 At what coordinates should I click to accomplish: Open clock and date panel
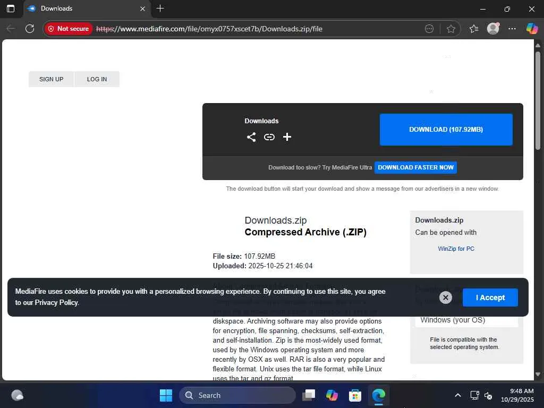click(x=517, y=395)
